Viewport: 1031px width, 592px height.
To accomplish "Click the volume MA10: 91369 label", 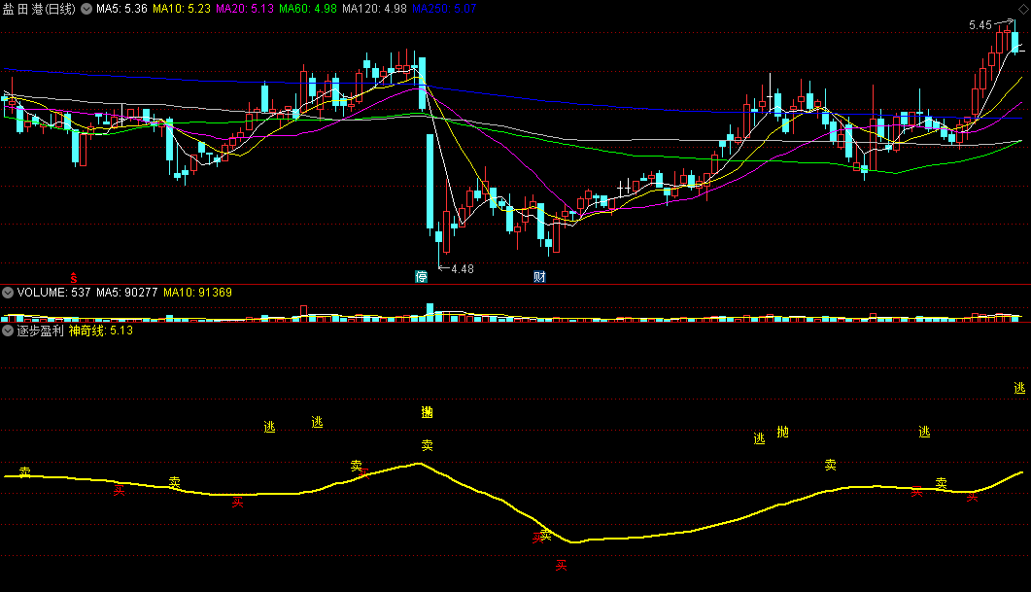I will coord(197,293).
